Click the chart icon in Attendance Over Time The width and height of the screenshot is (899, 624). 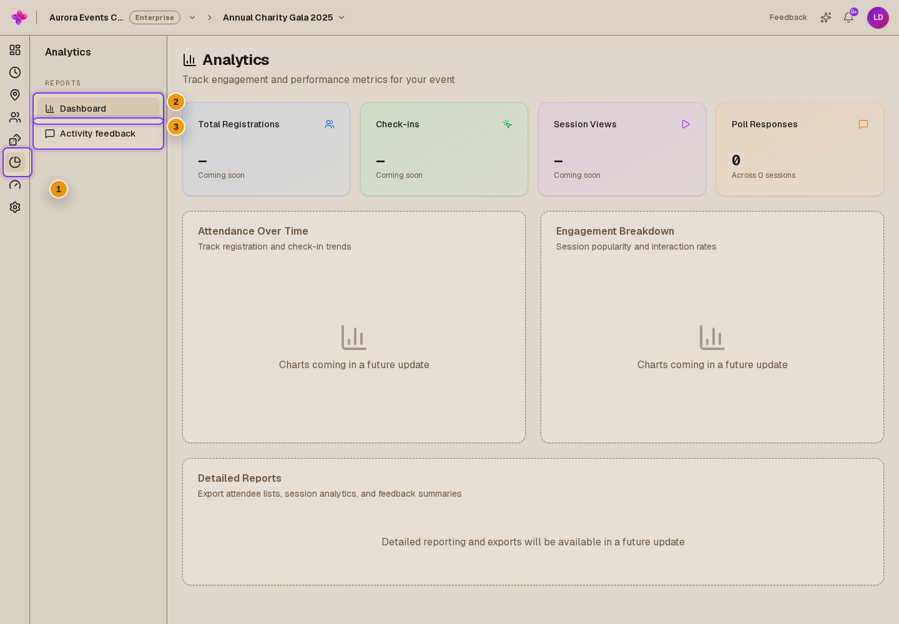pyautogui.click(x=354, y=338)
